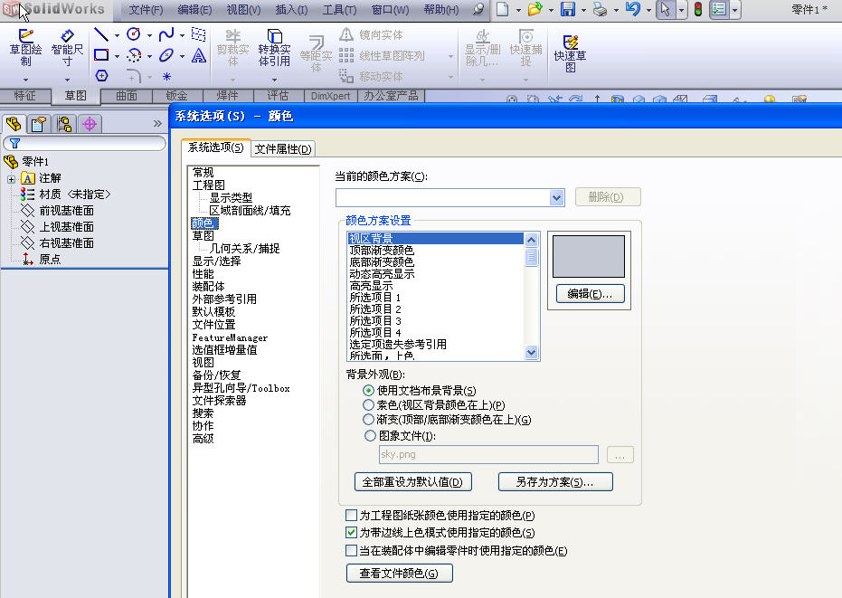Open the Line tool dropdown arrow
Screen dimensions: 842x598
(x=117, y=36)
